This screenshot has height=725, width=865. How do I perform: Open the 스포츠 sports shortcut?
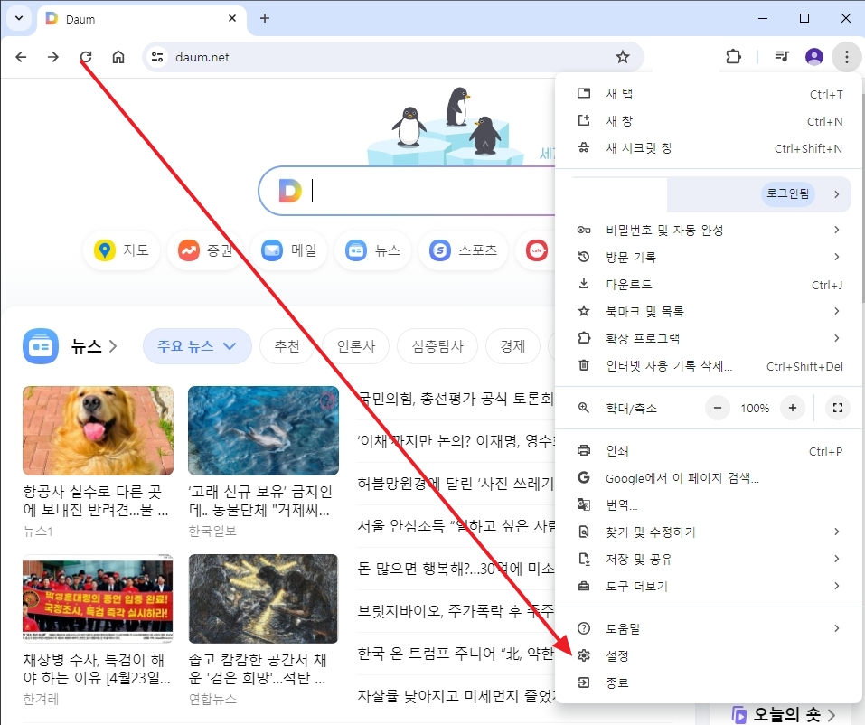464,250
